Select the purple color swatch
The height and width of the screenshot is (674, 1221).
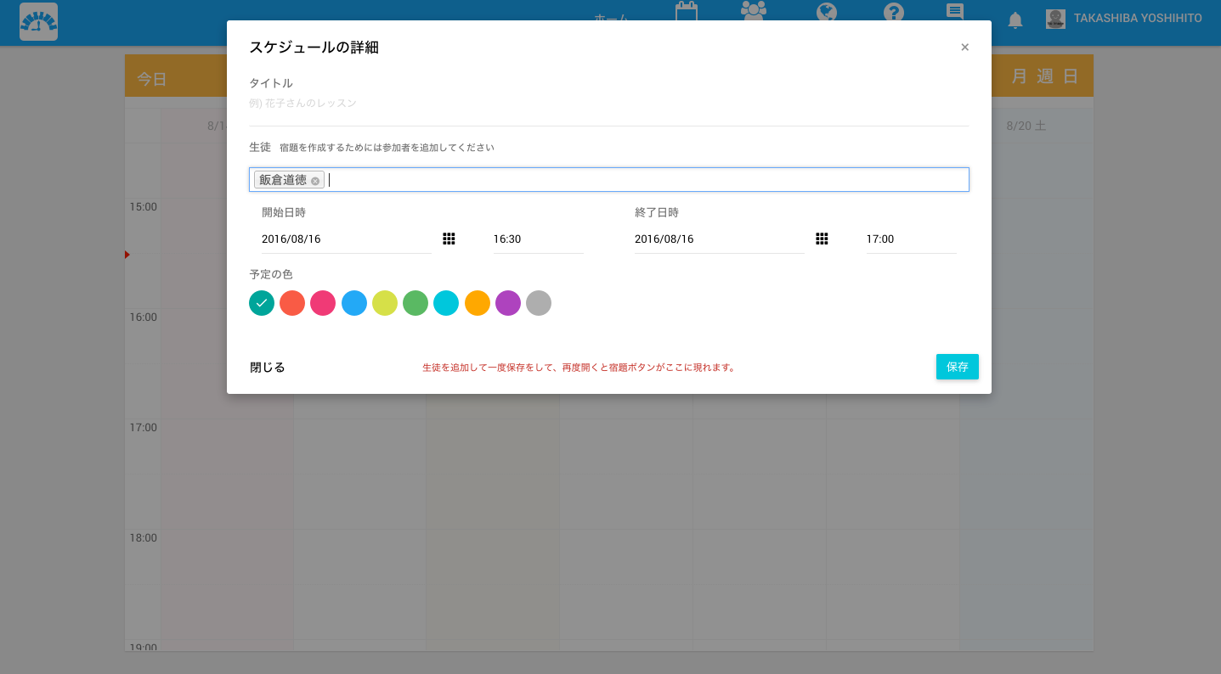(x=508, y=303)
